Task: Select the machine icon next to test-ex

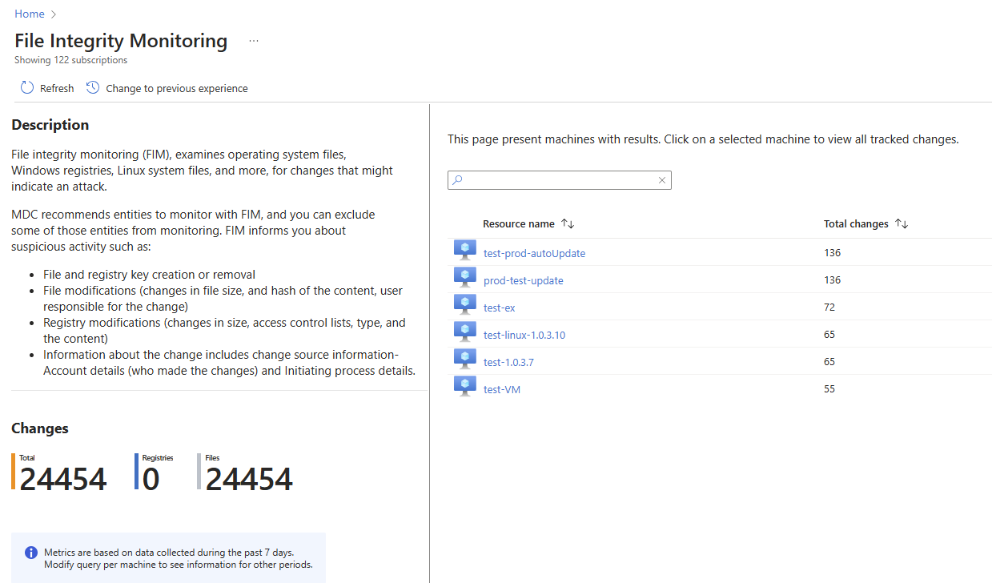Action: pos(465,304)
